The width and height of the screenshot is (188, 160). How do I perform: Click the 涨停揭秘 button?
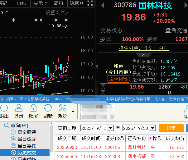point(118,79)
